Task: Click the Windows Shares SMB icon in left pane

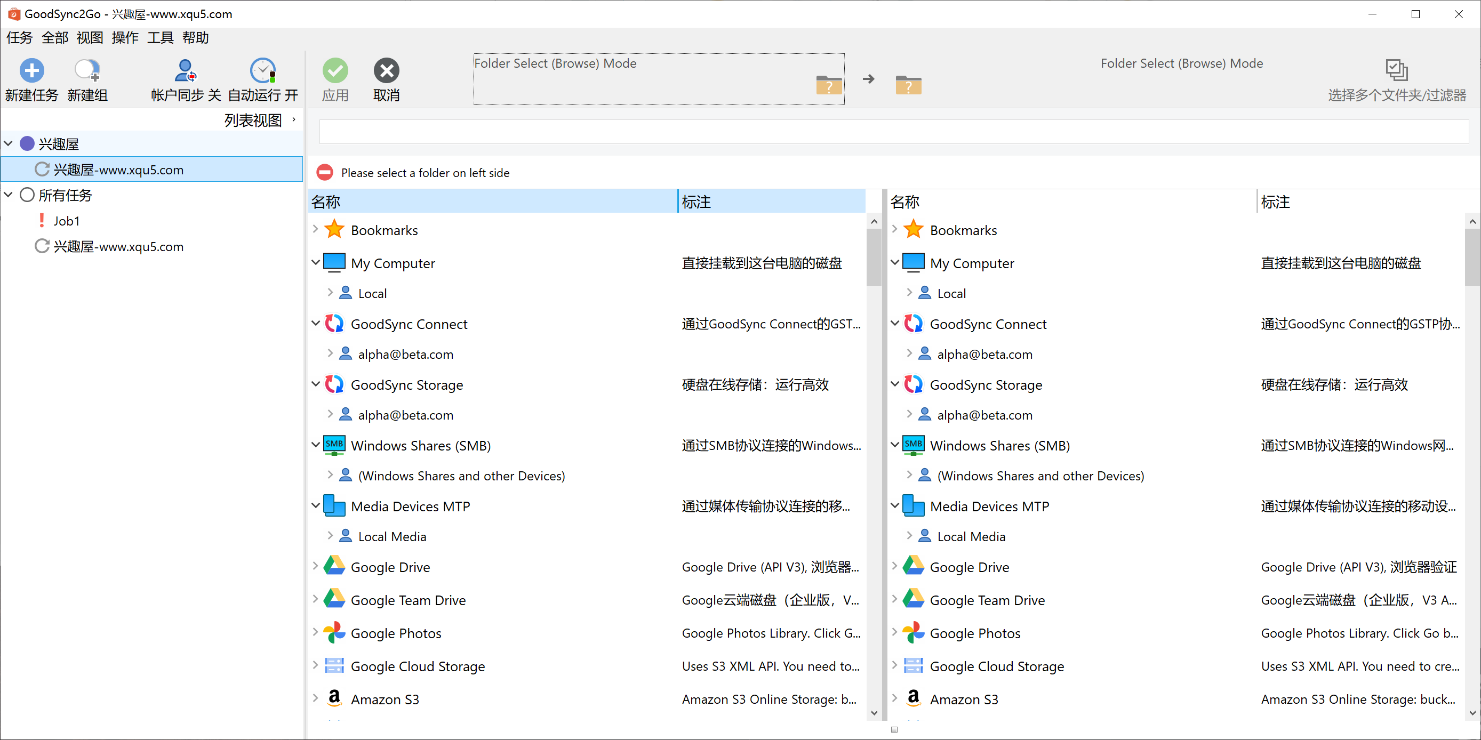Action: 334,445
